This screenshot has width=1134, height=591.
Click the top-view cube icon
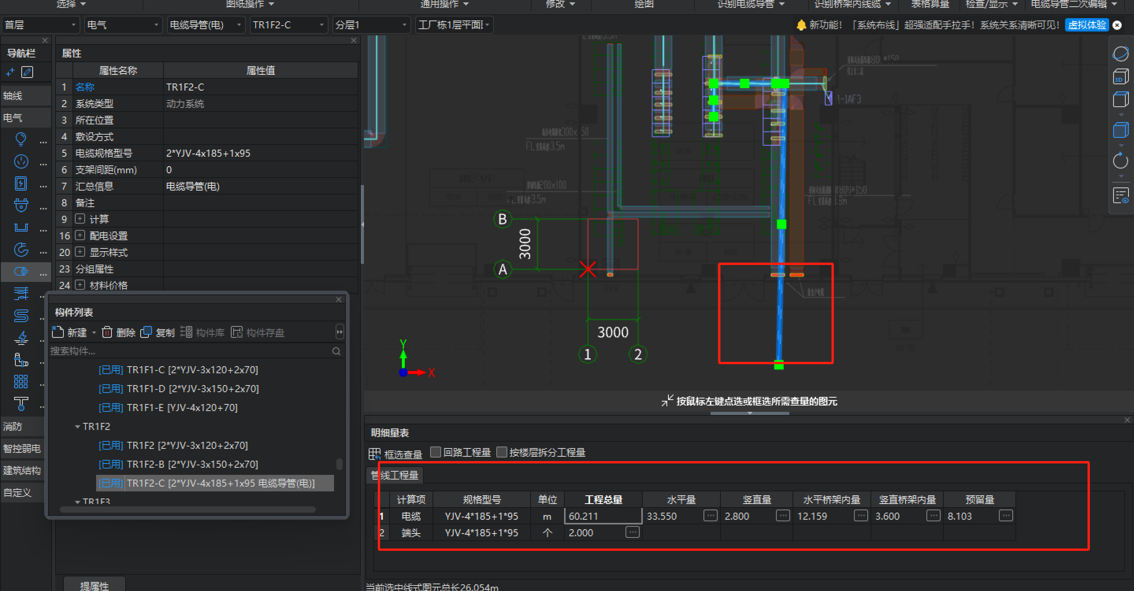tap(1120, 100)
